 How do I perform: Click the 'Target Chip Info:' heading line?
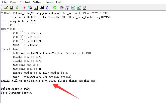click(x=14, y=49)
